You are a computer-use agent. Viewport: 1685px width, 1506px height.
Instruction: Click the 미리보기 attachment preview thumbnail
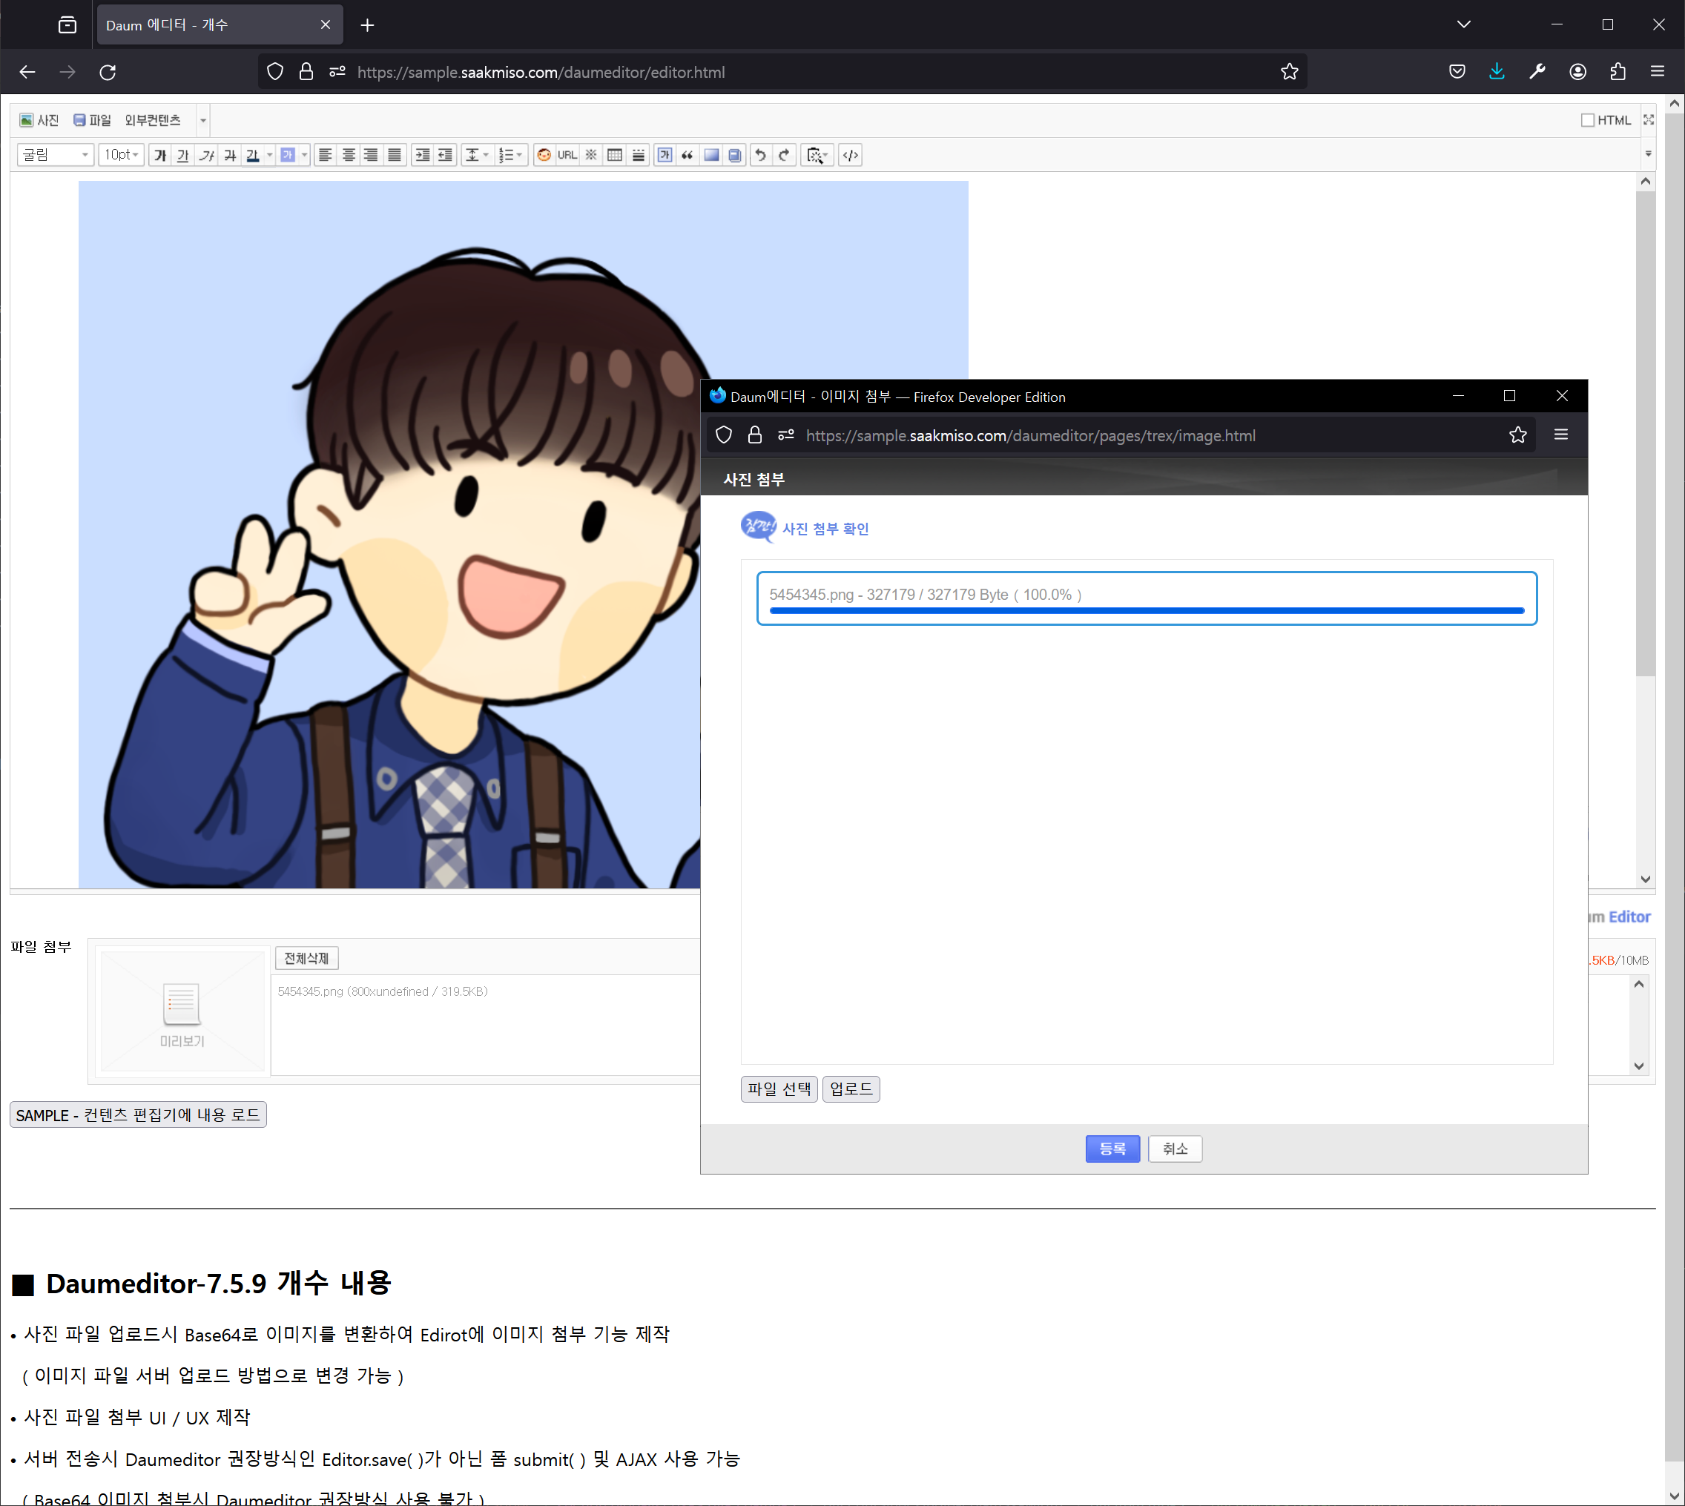[x=182, y=1011]
